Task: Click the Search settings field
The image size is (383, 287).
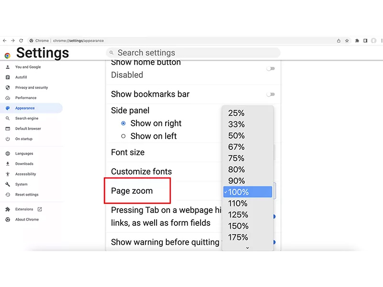Action: pyautogui.click(x=194, y=53)
